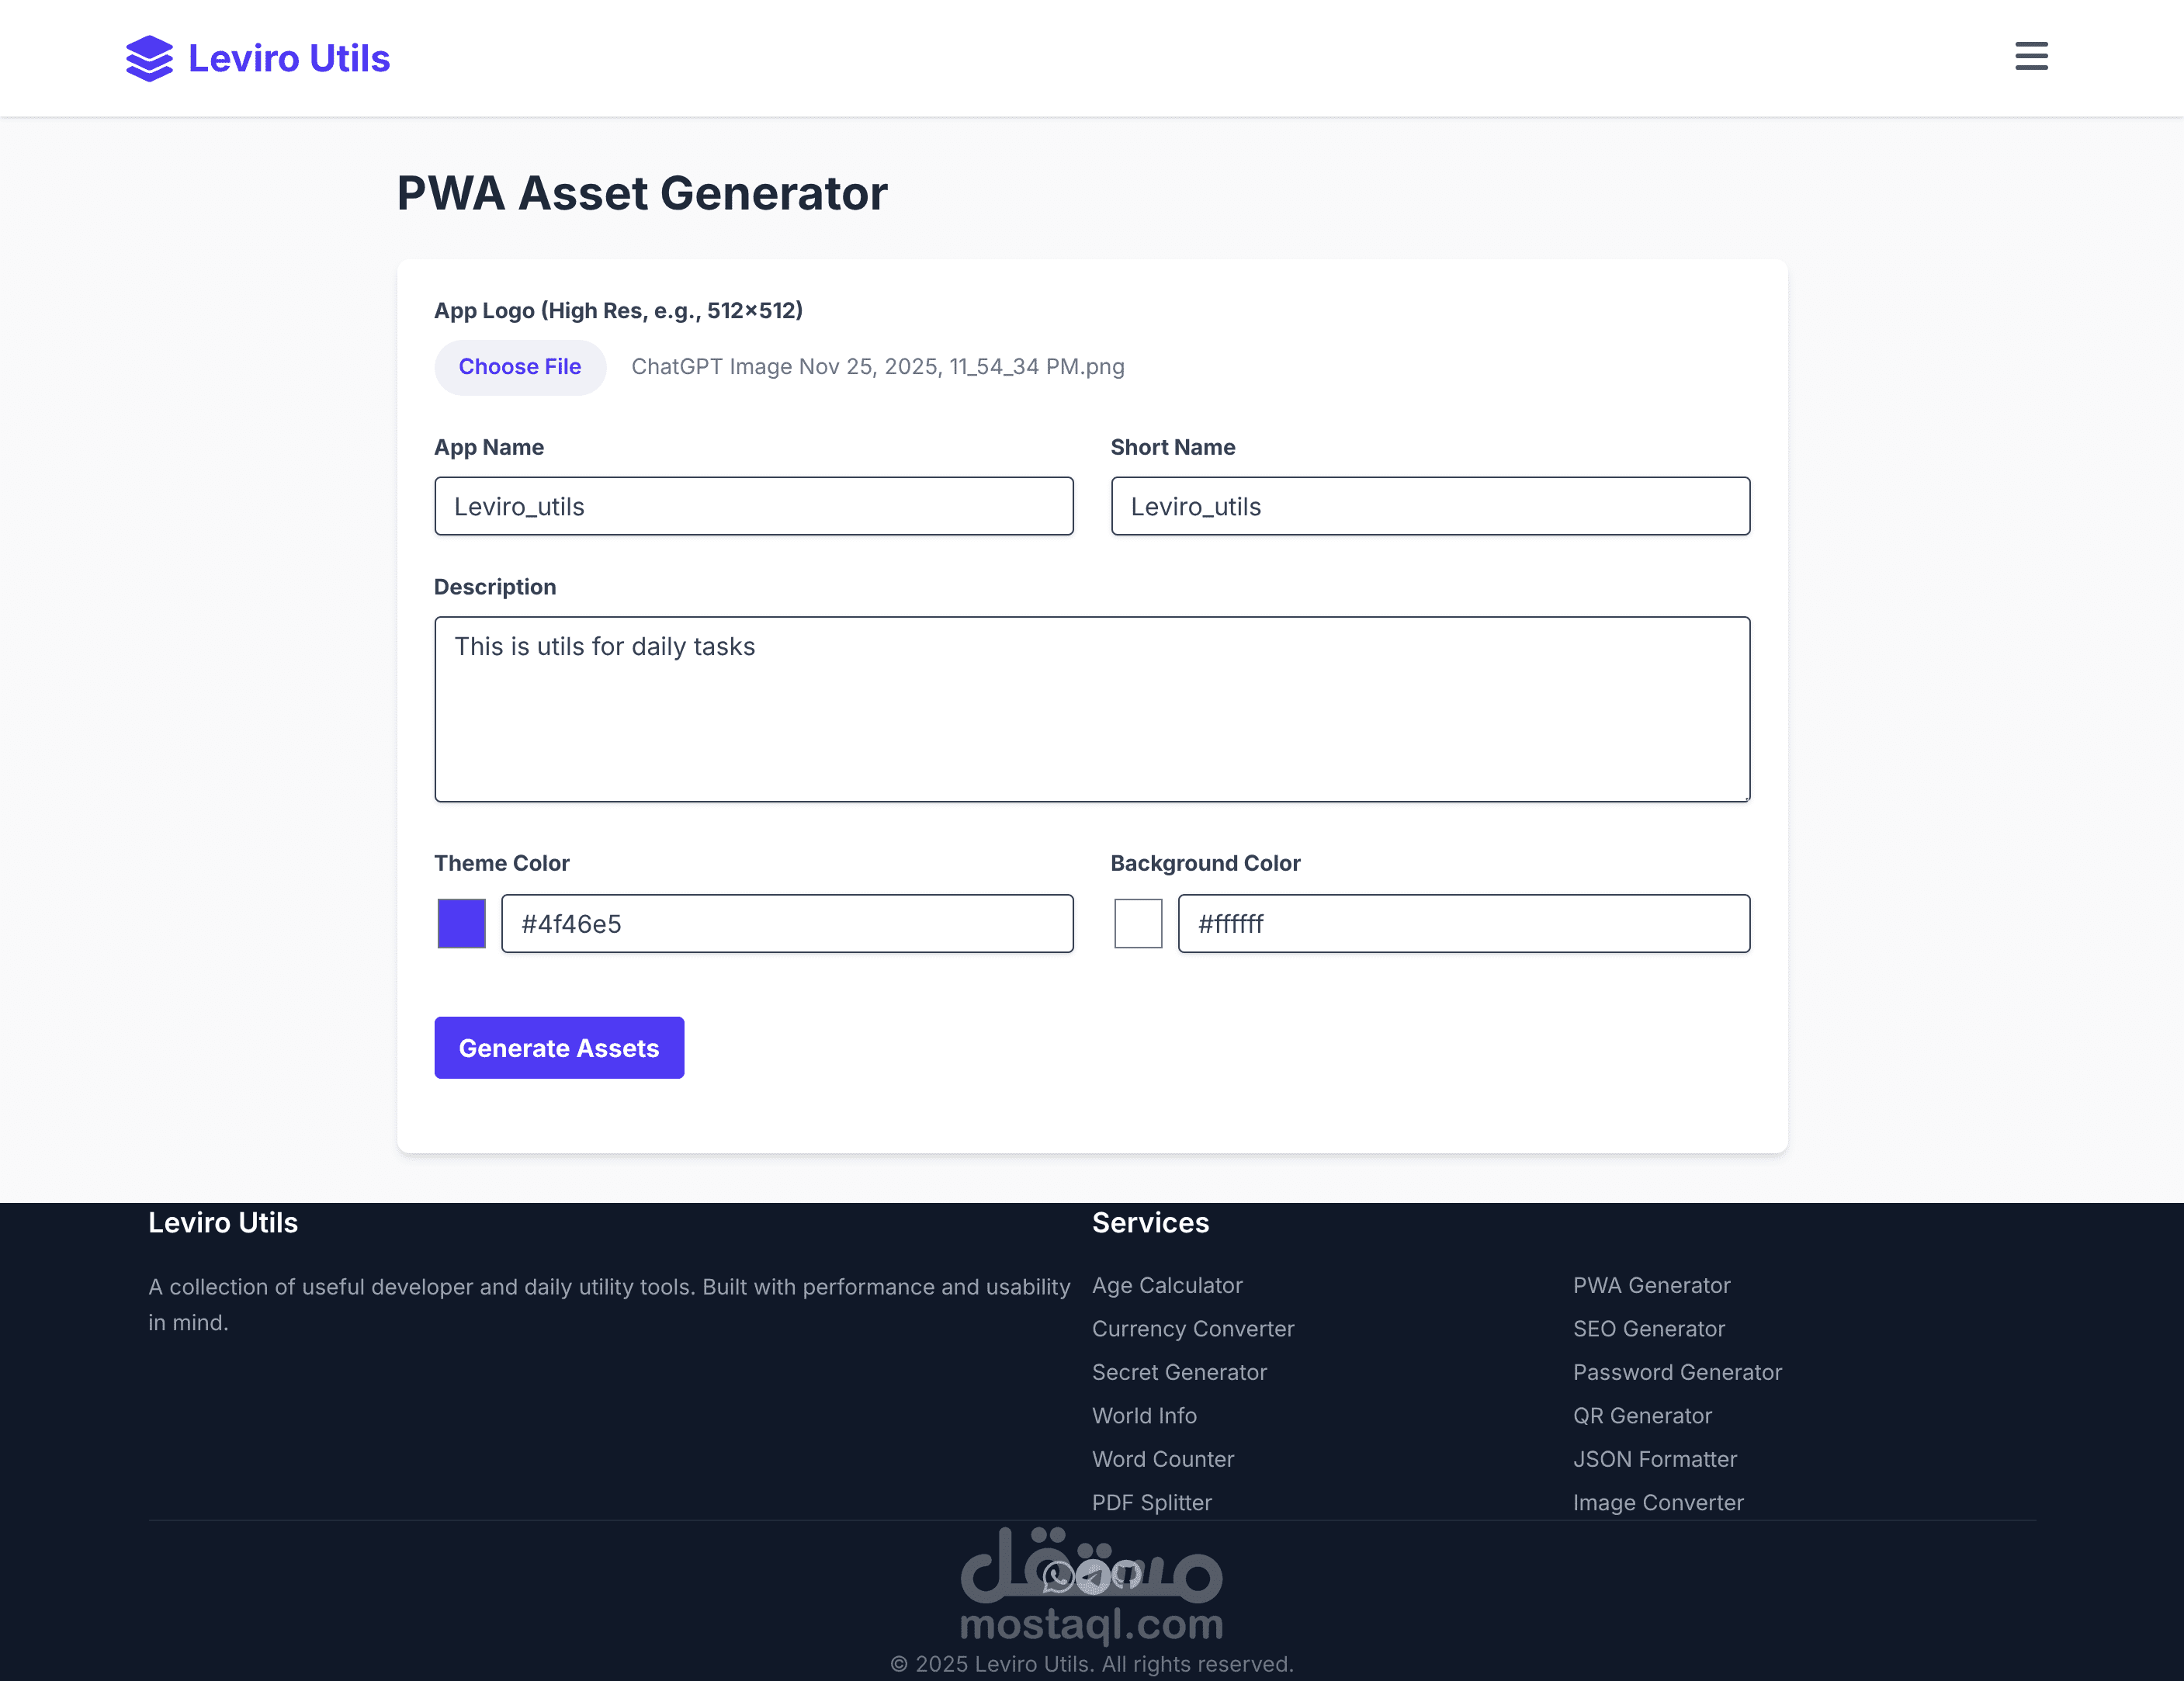Open Password Generator from Services list
2184x1681 pixels.
click(x=1677, y=1372)
